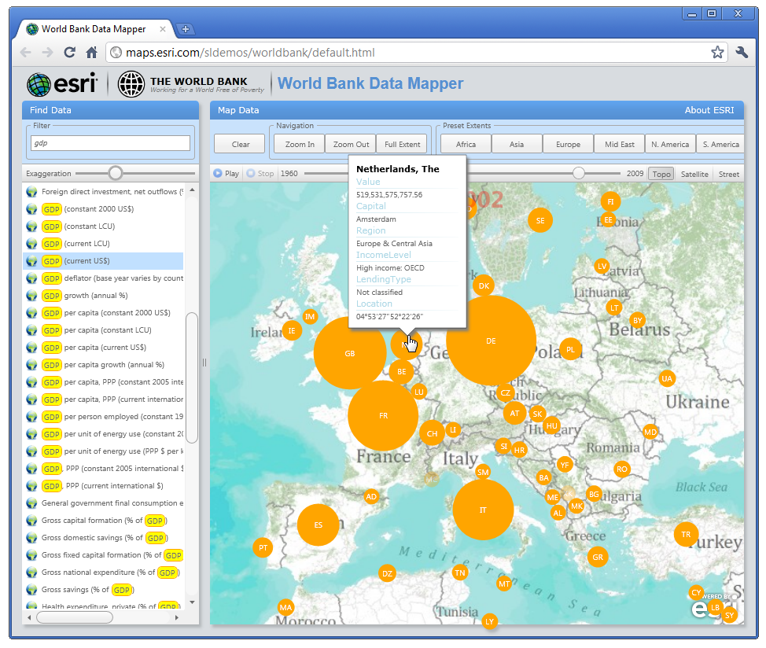
Task: Go to the browser home icon
Action: coord(91,52)
